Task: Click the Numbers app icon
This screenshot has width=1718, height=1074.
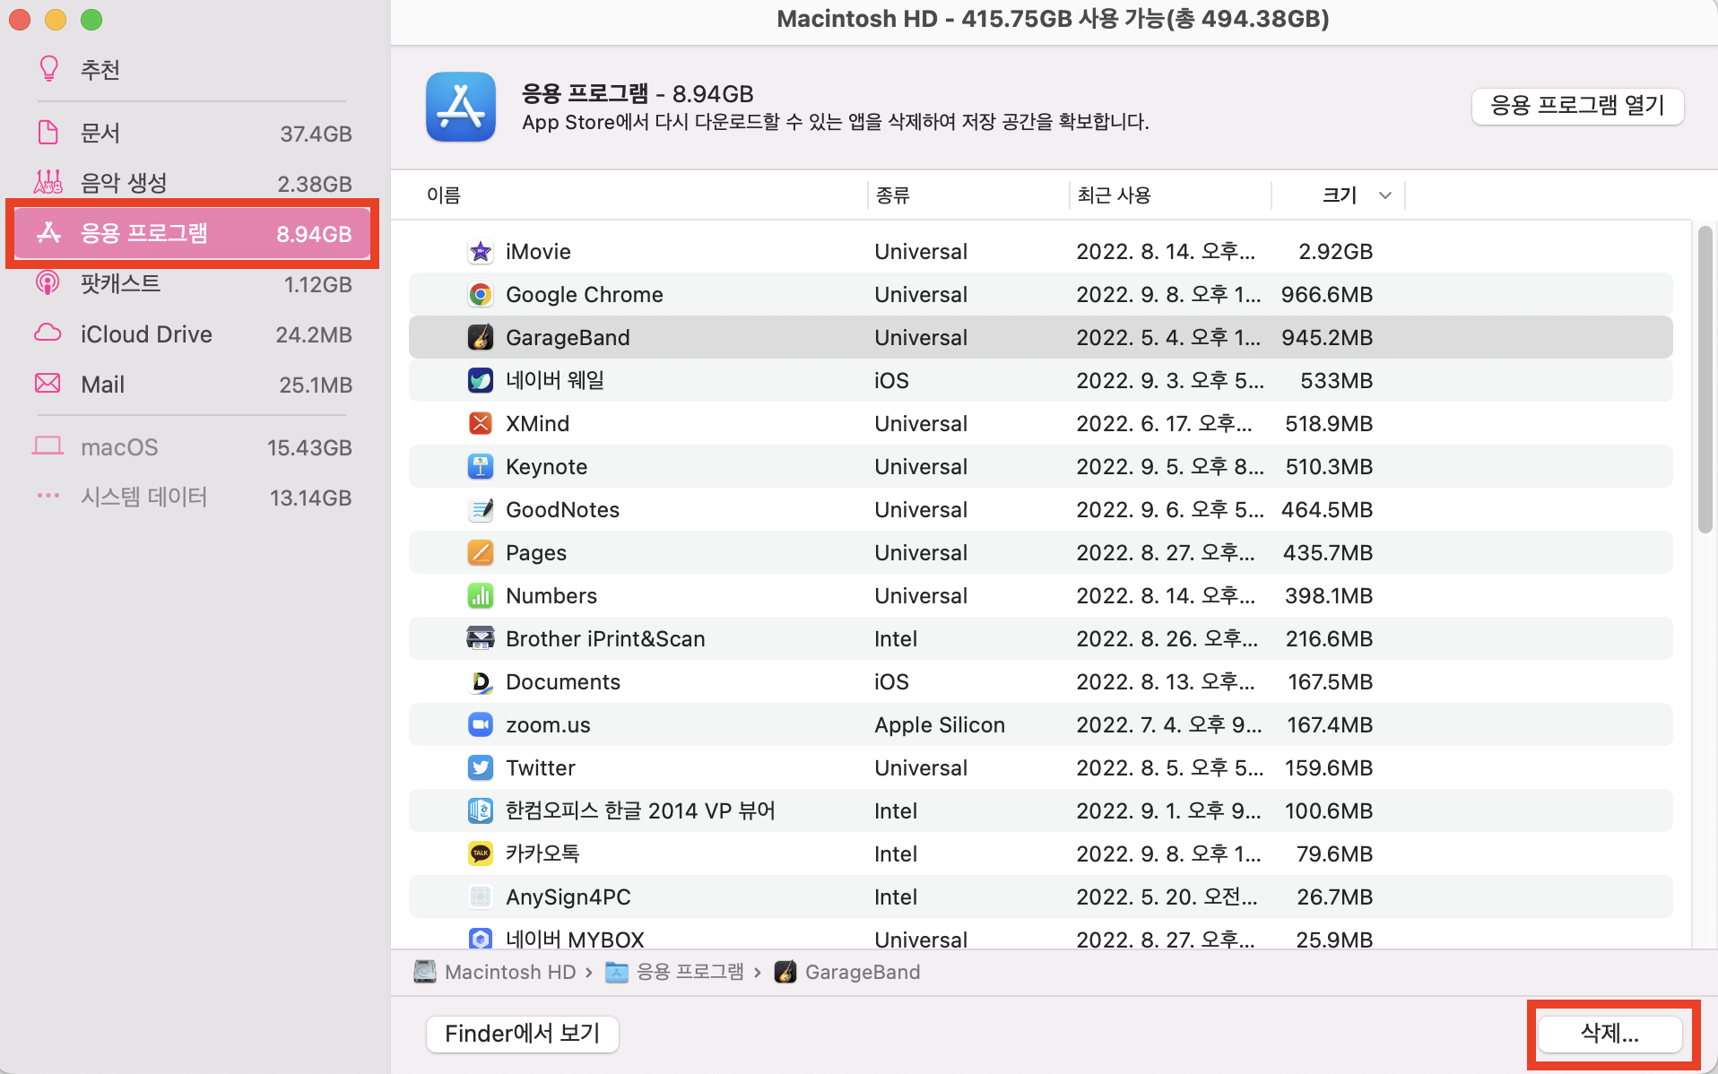Action: pyautogui.click(x=481, y=596)
